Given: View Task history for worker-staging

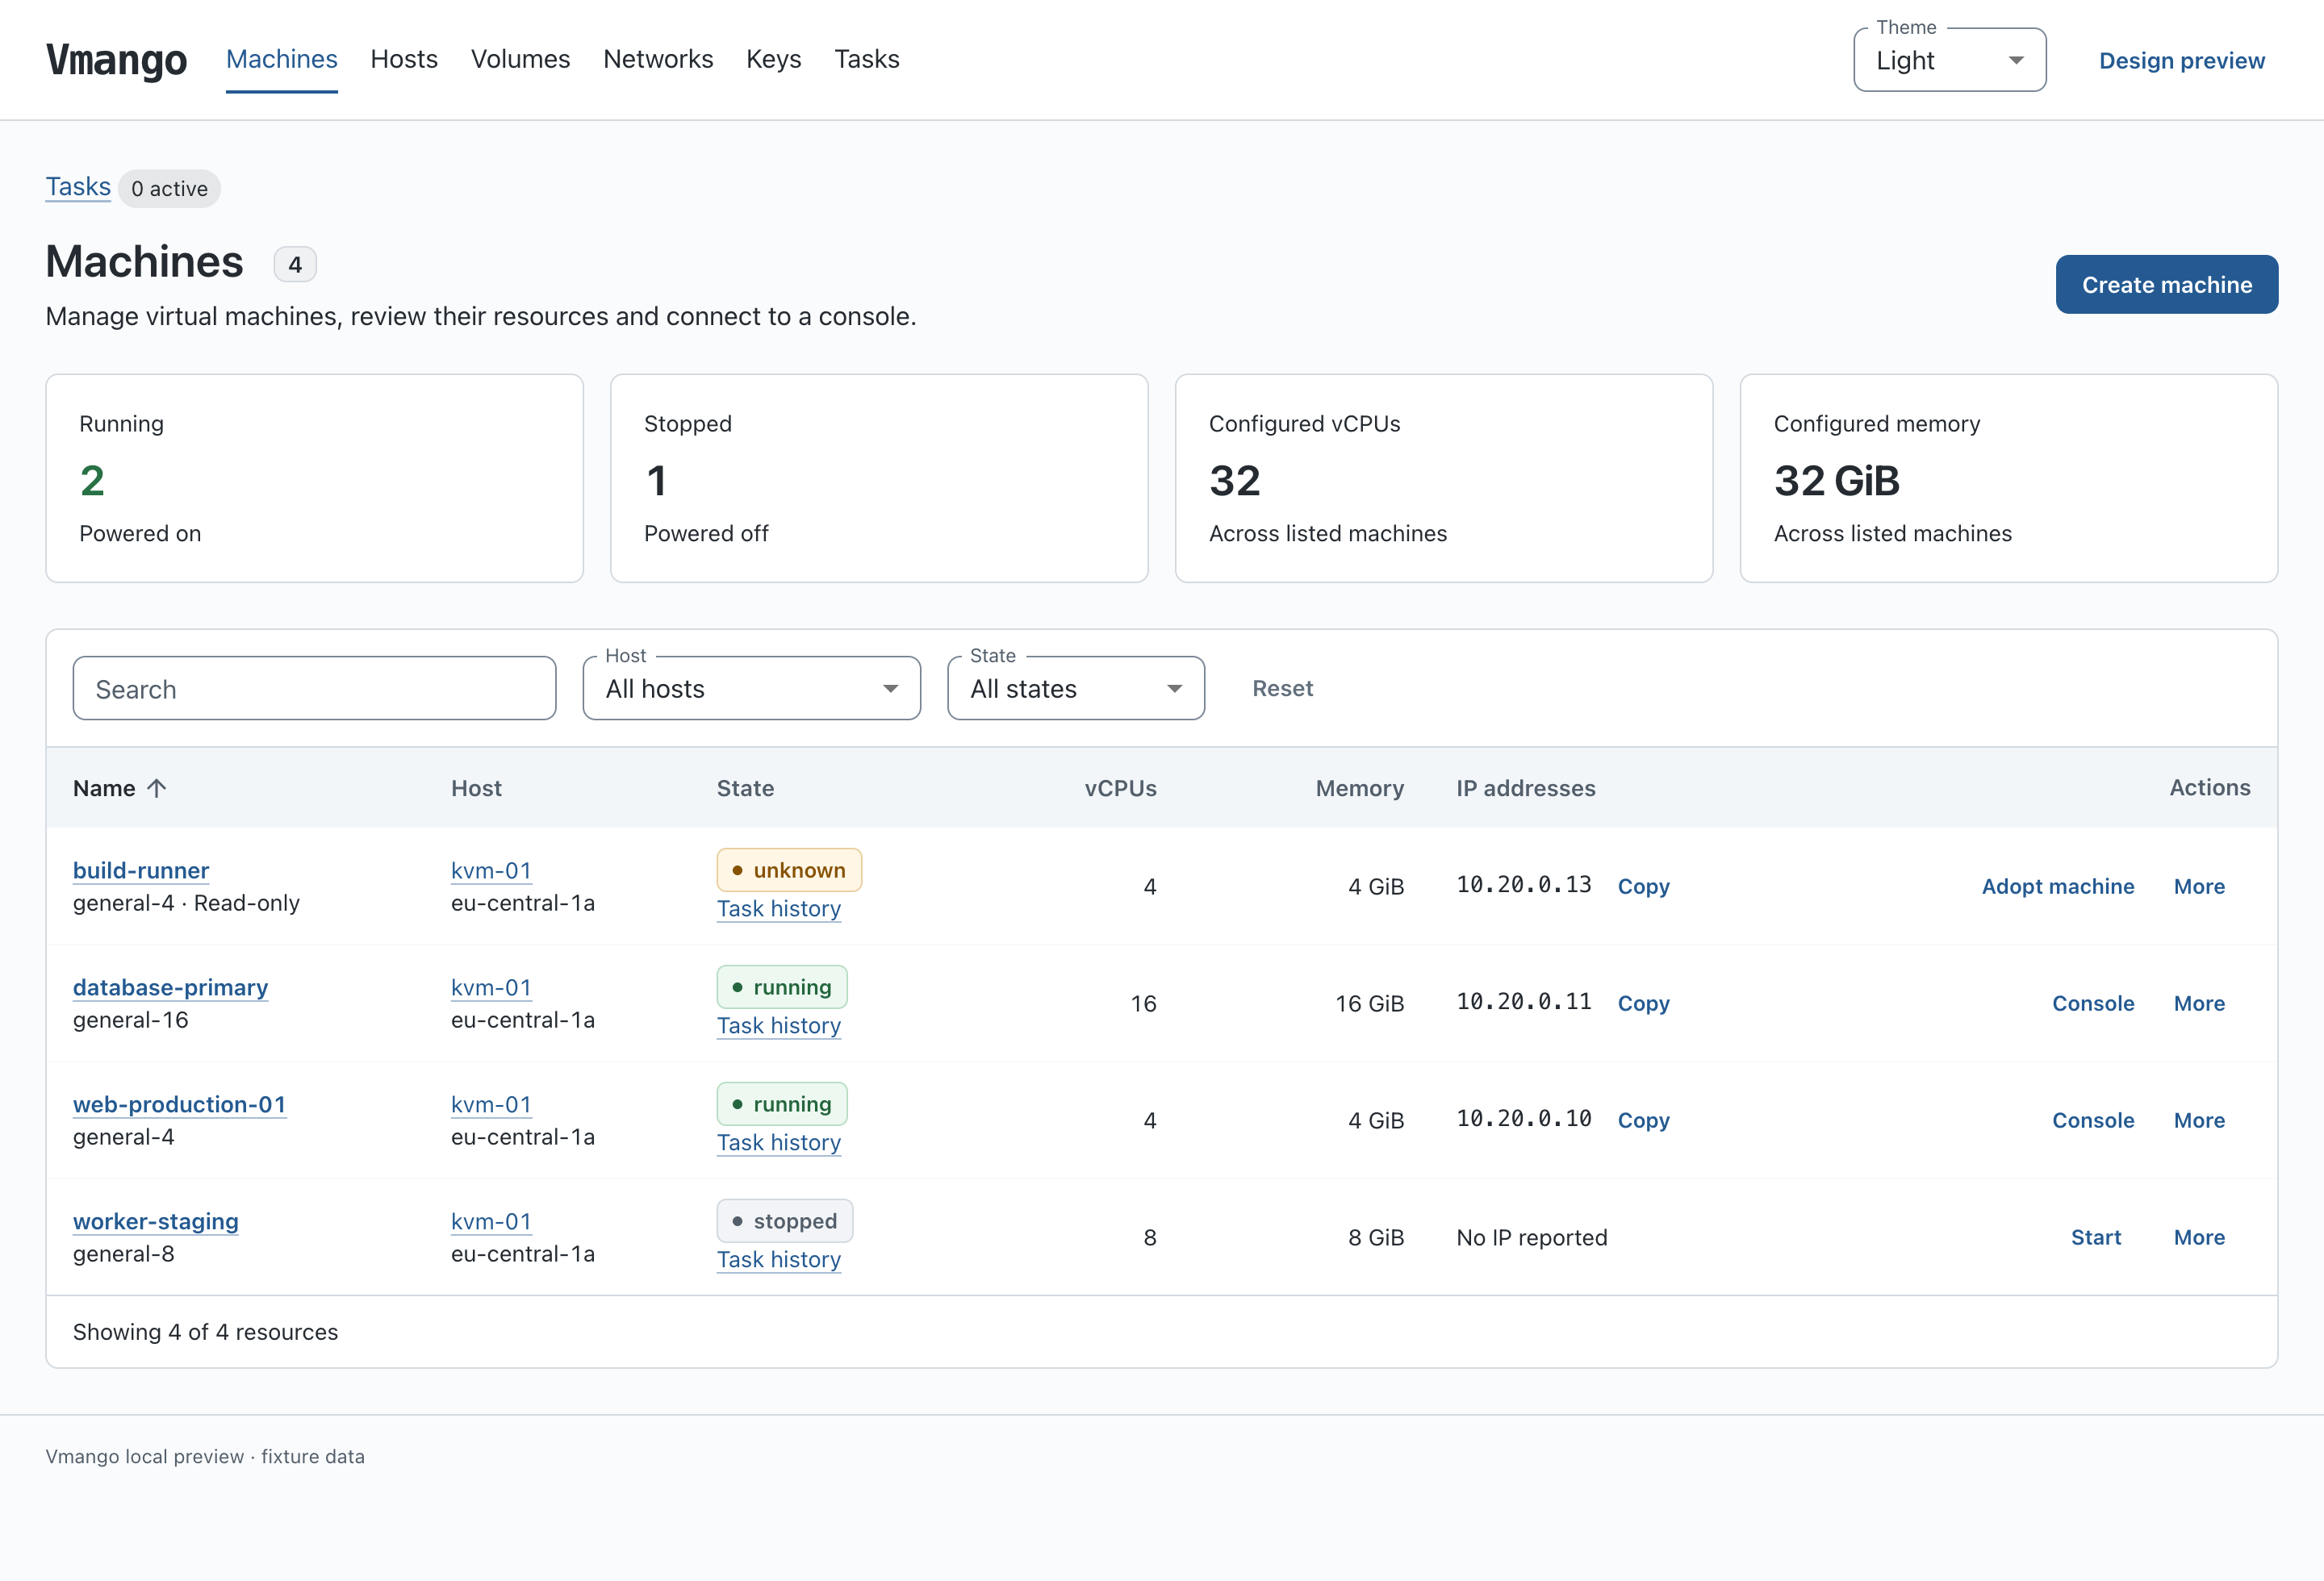Looking at the screenshot, I should 779,1259.
